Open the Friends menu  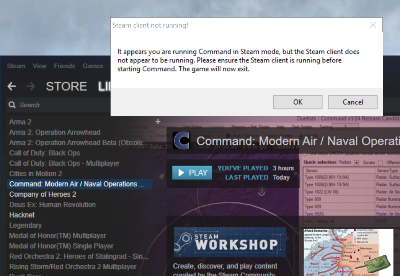(x=65, y=66)
